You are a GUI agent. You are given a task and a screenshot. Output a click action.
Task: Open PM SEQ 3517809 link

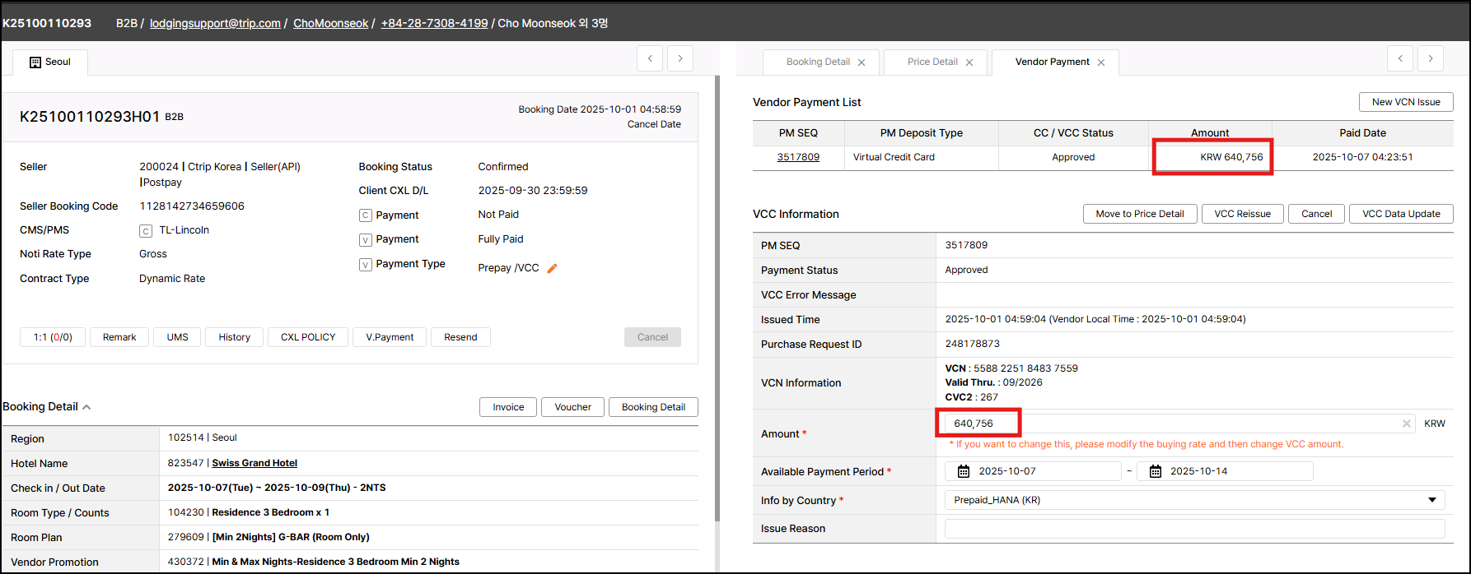tap(797, 157)
